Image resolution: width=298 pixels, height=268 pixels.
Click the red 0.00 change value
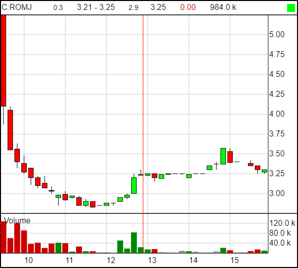(x=188, y=7)
